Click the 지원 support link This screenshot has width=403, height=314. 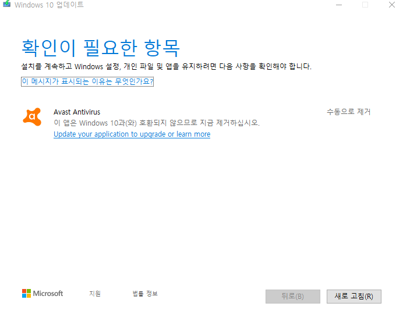tap(95, 294)
